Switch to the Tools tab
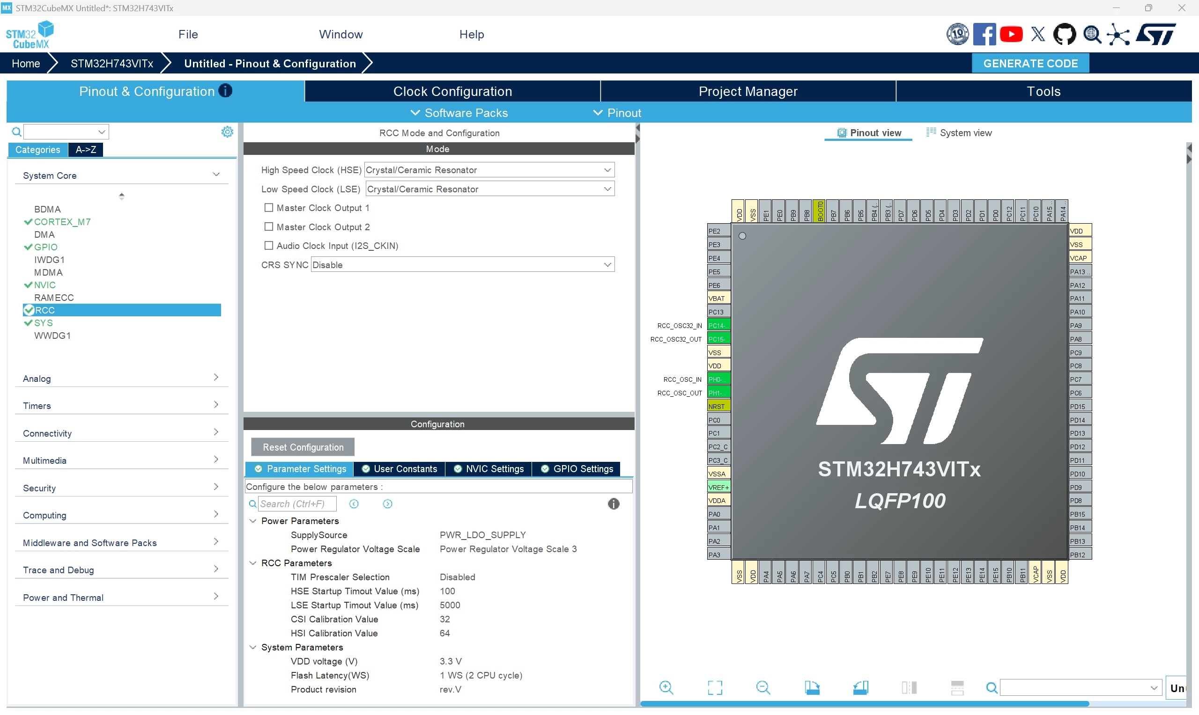This screenshot has width=1199, height=715. click(x=1044, y=91)
